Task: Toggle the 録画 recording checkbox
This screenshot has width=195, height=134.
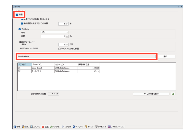Action: pyautogui.click(x=17, y=15)
